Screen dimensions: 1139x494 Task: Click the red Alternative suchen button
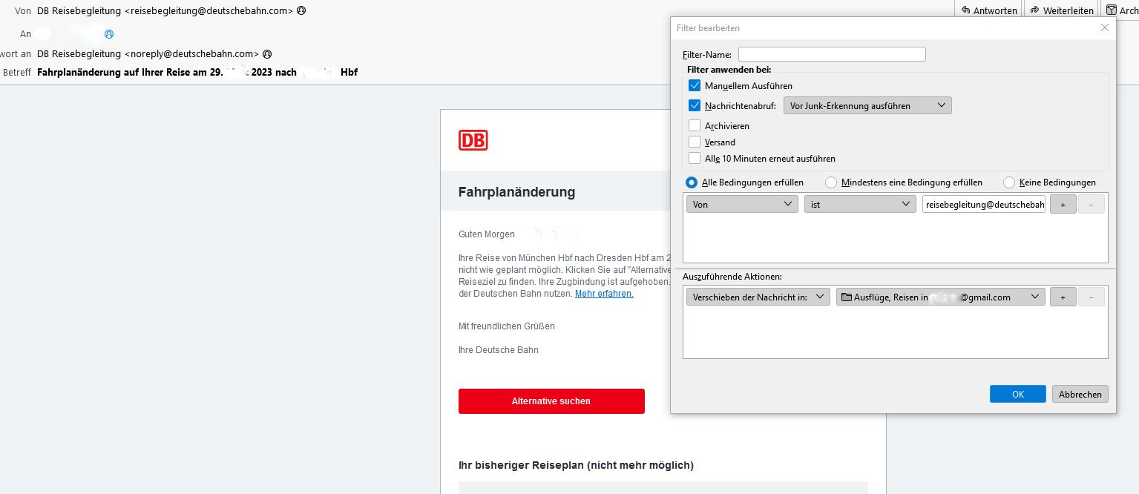(551, 401)
